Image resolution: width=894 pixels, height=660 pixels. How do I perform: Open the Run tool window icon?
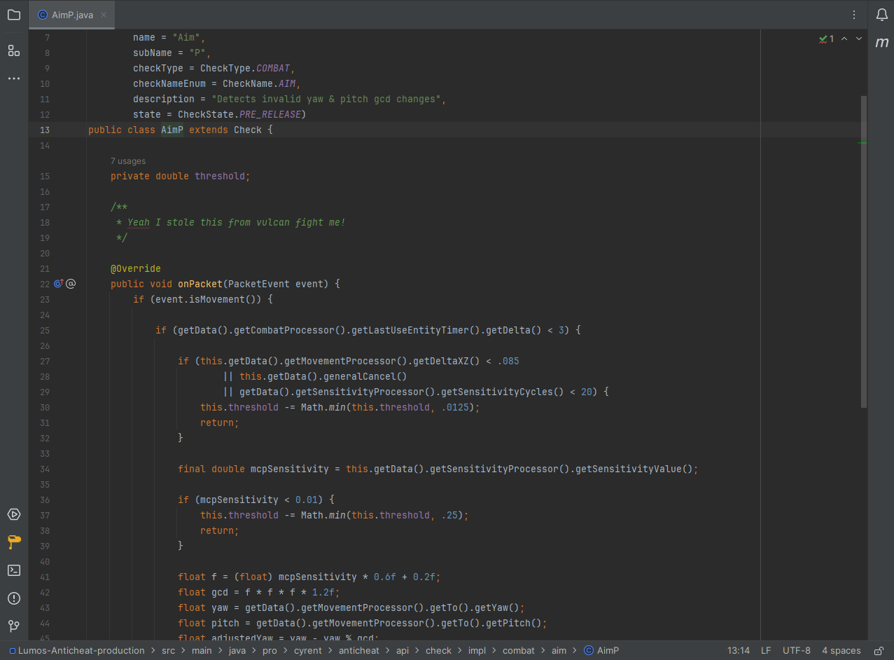click(x=14, y=514)
